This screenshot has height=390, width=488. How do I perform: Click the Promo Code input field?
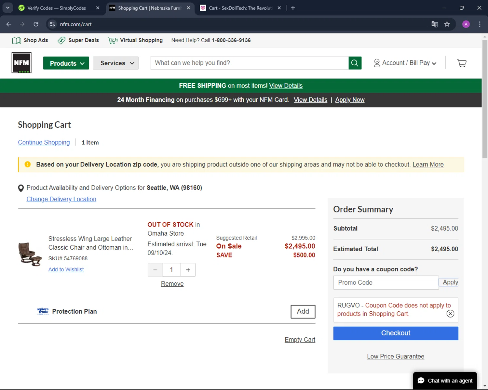386,283
